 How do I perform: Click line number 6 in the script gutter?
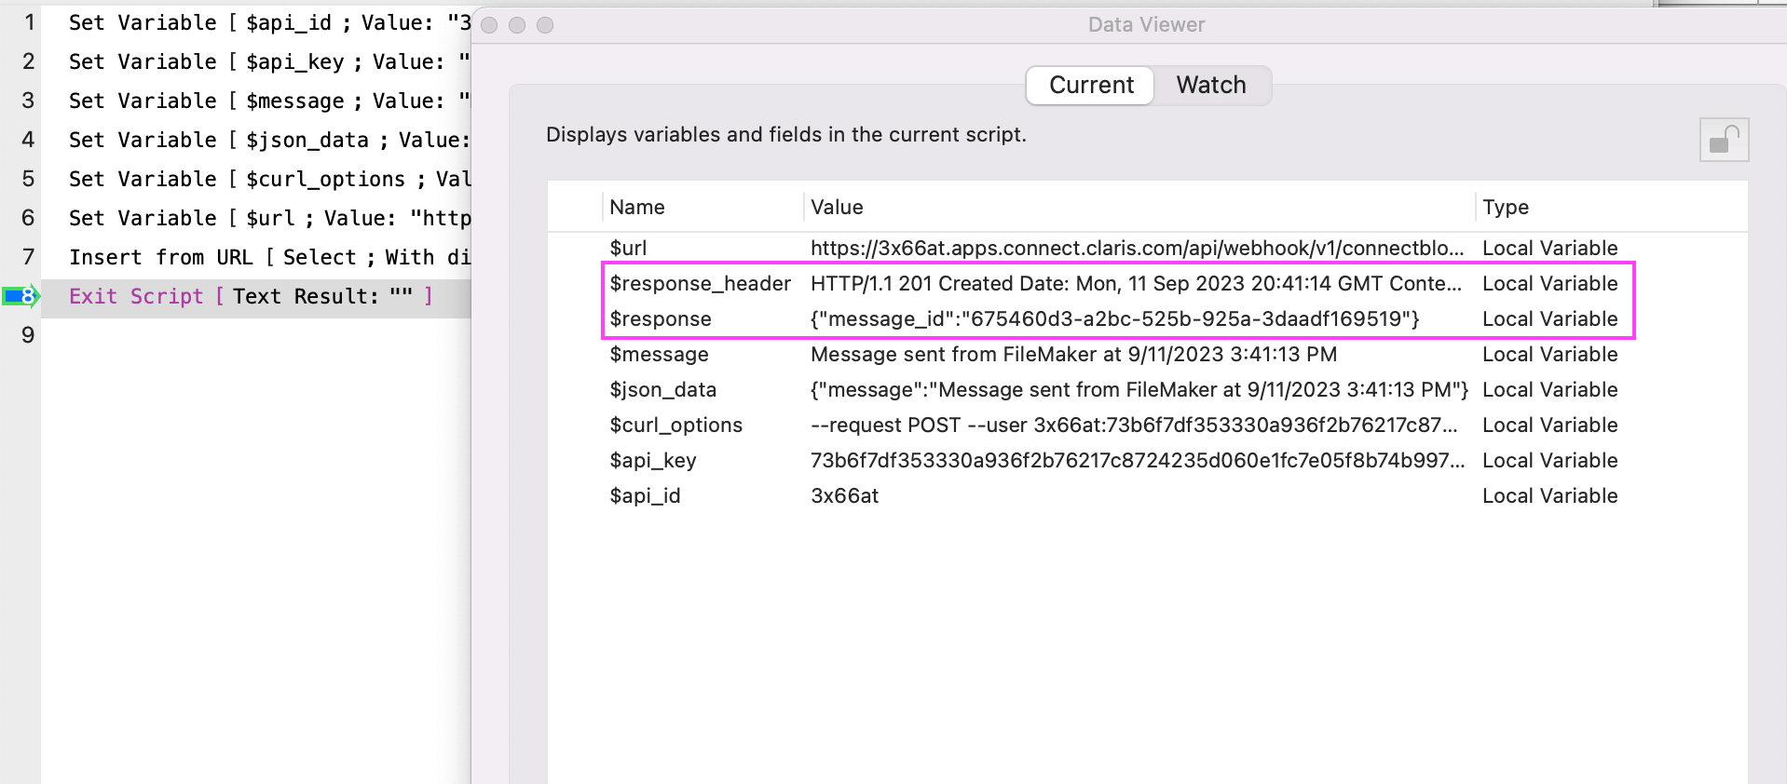(x=28, y=218)
